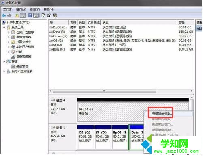The width and height of the screenshot is (203, 156).
Task: Click the 磁盘 0 disk icon
Action: (x=53, y=100)
